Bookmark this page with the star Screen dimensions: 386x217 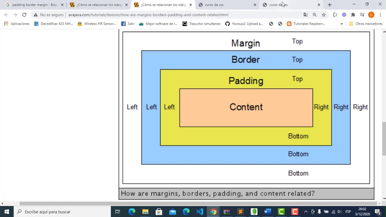(x=324, y=14)
